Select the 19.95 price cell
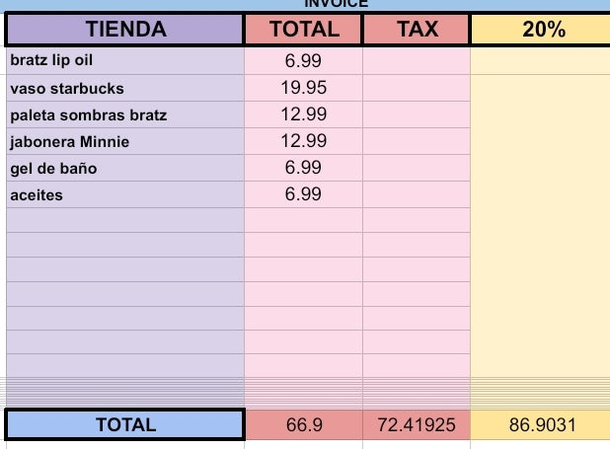Viewport: 610px width, 449px height. click(303, 89)
